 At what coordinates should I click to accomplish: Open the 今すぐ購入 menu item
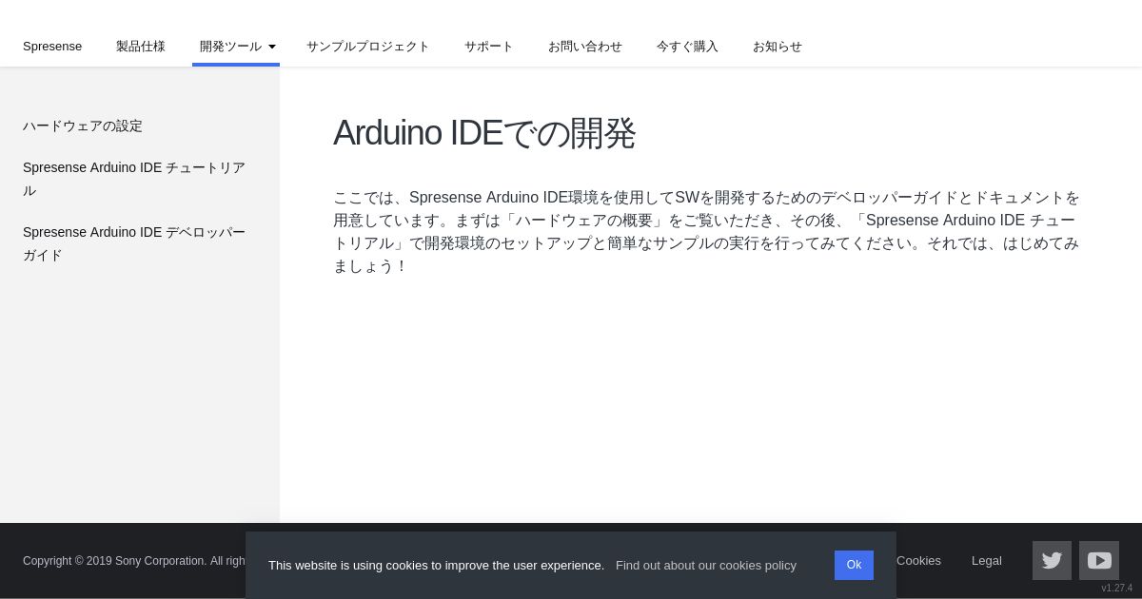(x=687, y=46)
